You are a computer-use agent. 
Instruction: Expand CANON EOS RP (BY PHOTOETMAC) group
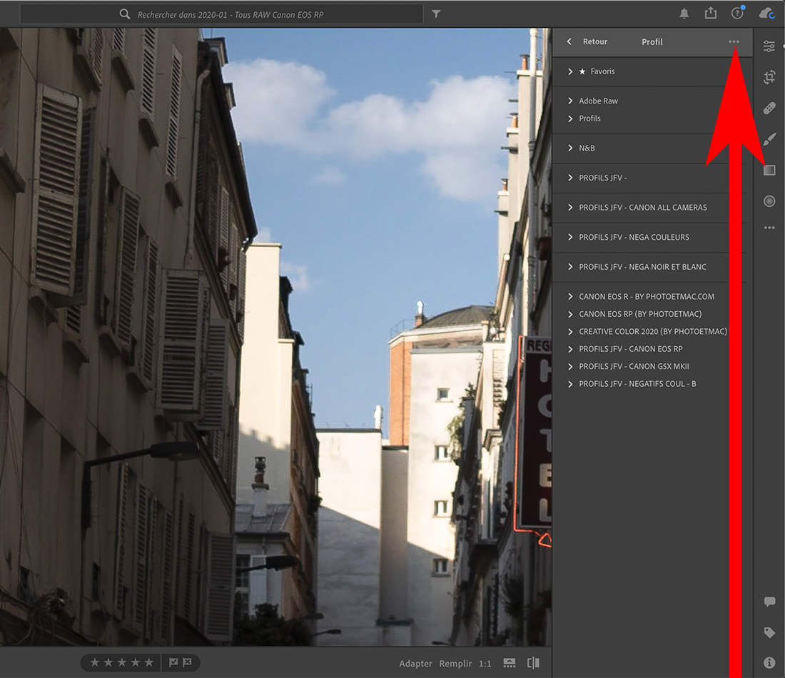pyautogui.click(x=639, y=314)
